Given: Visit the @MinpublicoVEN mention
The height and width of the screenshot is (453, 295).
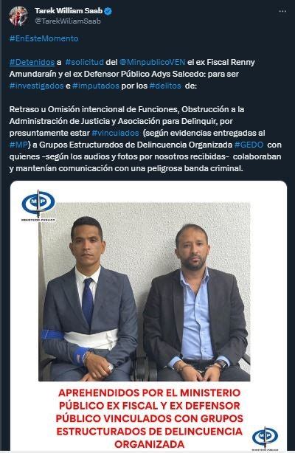Looking at the screenshot, I should click(152, 62).
